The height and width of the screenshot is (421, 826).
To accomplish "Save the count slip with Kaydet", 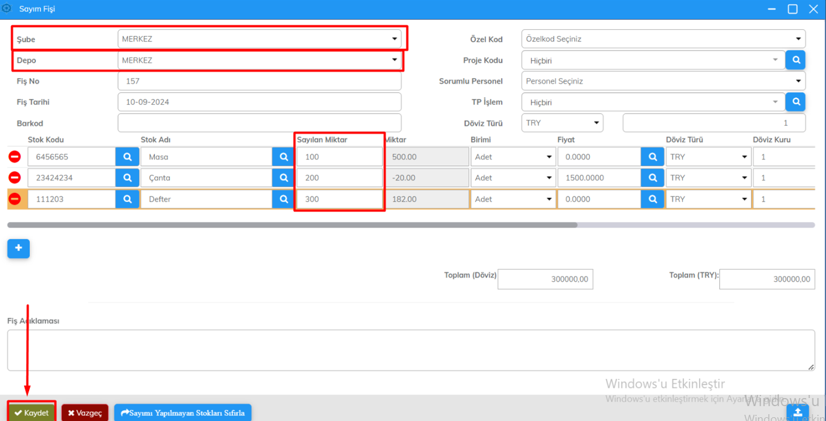I will 32,412.
